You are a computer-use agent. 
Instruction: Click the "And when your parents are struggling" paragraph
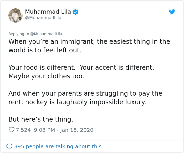click(85, 98)
